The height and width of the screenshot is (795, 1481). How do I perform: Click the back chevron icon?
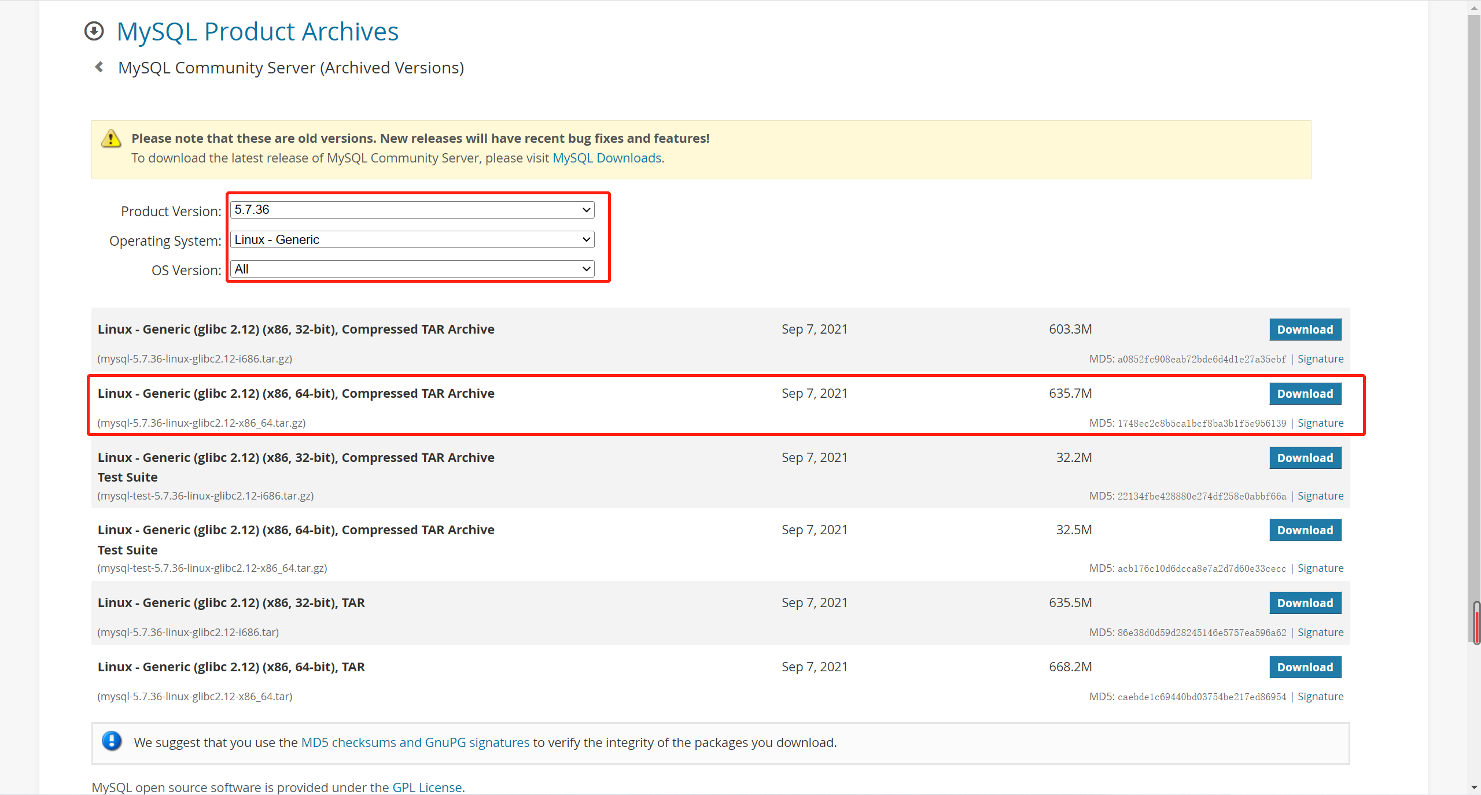coord(100,67)
